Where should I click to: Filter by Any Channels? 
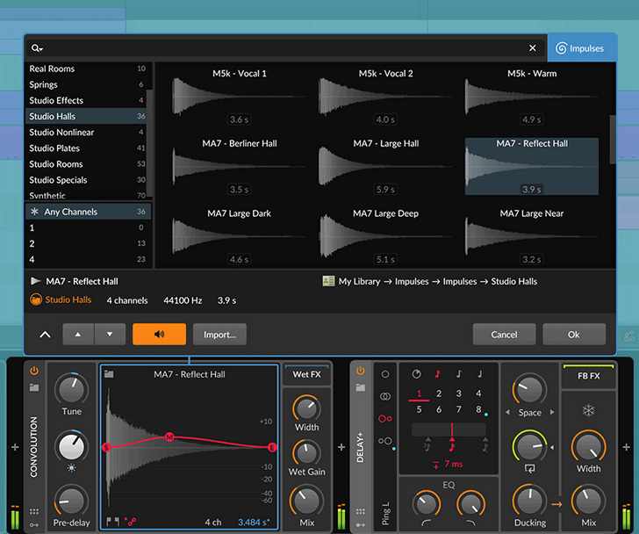[88, 212]
